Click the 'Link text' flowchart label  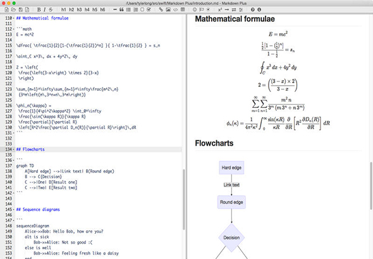point(231,185)
